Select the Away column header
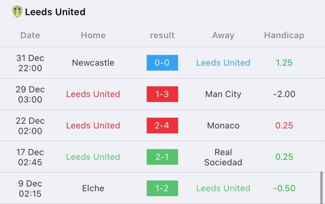 [x=223, y=35]
